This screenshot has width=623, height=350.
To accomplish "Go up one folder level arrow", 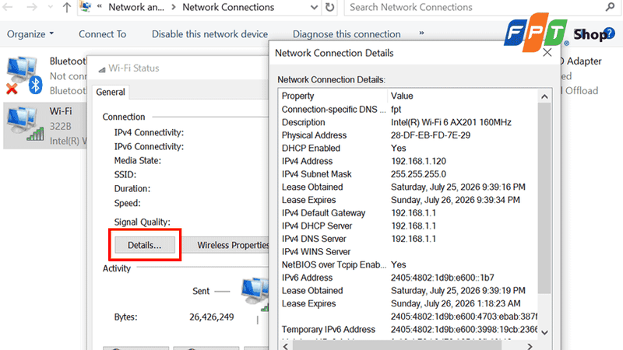I will click(67, 7).
